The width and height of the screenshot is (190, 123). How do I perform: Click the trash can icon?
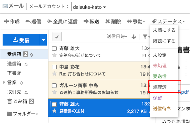[9, 101]
